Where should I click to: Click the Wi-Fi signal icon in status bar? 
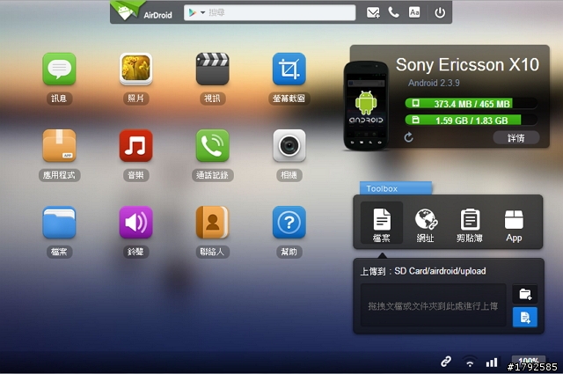click(470, 362)
